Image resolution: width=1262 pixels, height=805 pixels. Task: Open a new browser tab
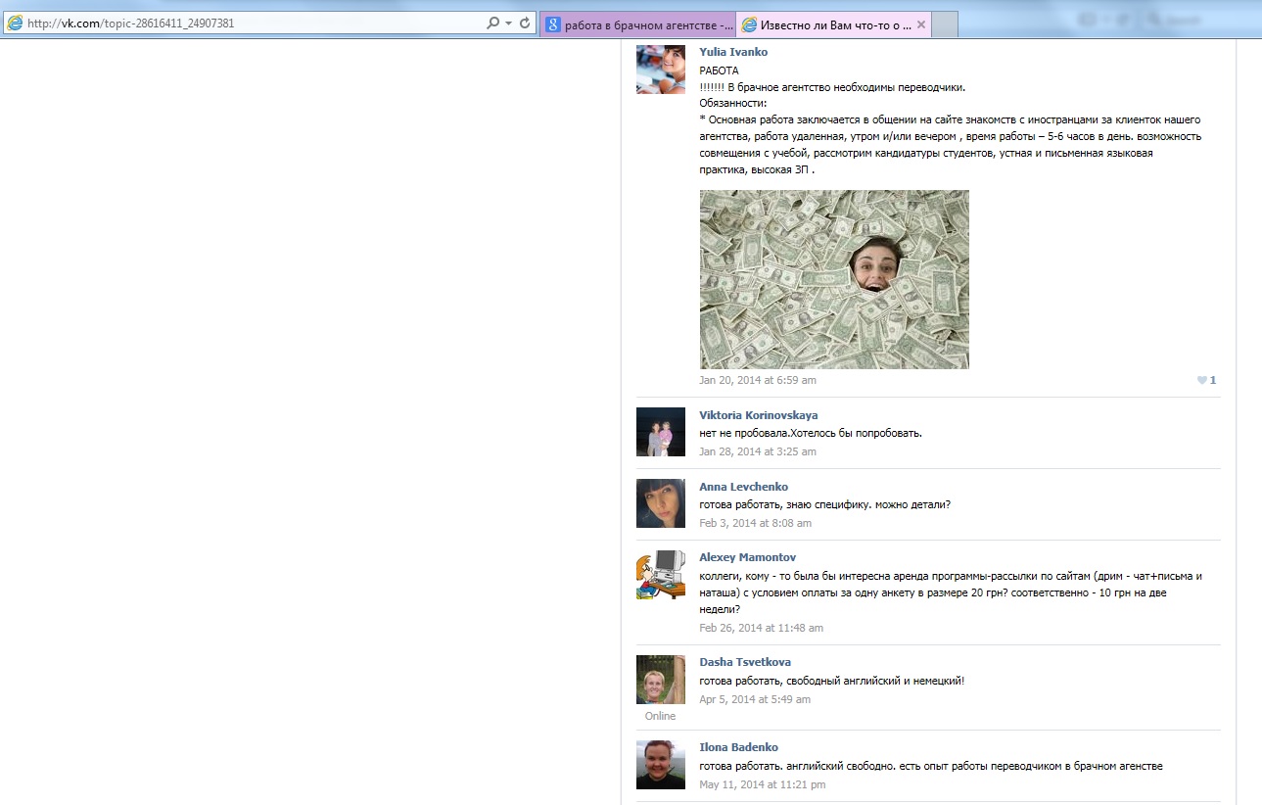[x=944, y=25]
